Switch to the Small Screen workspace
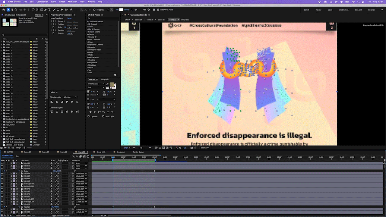The width and height of the screenshot is (386, 217). pyautogui.click(x=343, y=10)
